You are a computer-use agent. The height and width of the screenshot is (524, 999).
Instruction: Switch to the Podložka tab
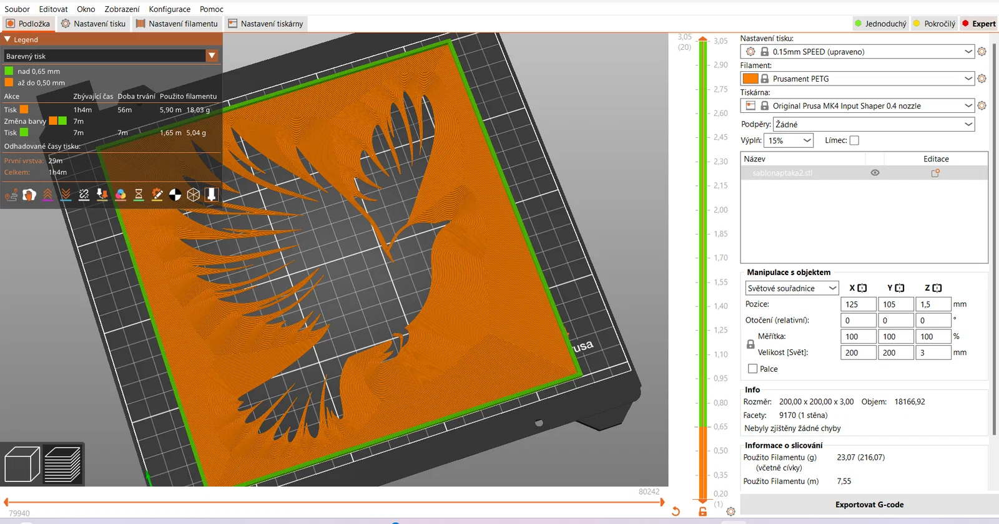(x=28, y=24)
